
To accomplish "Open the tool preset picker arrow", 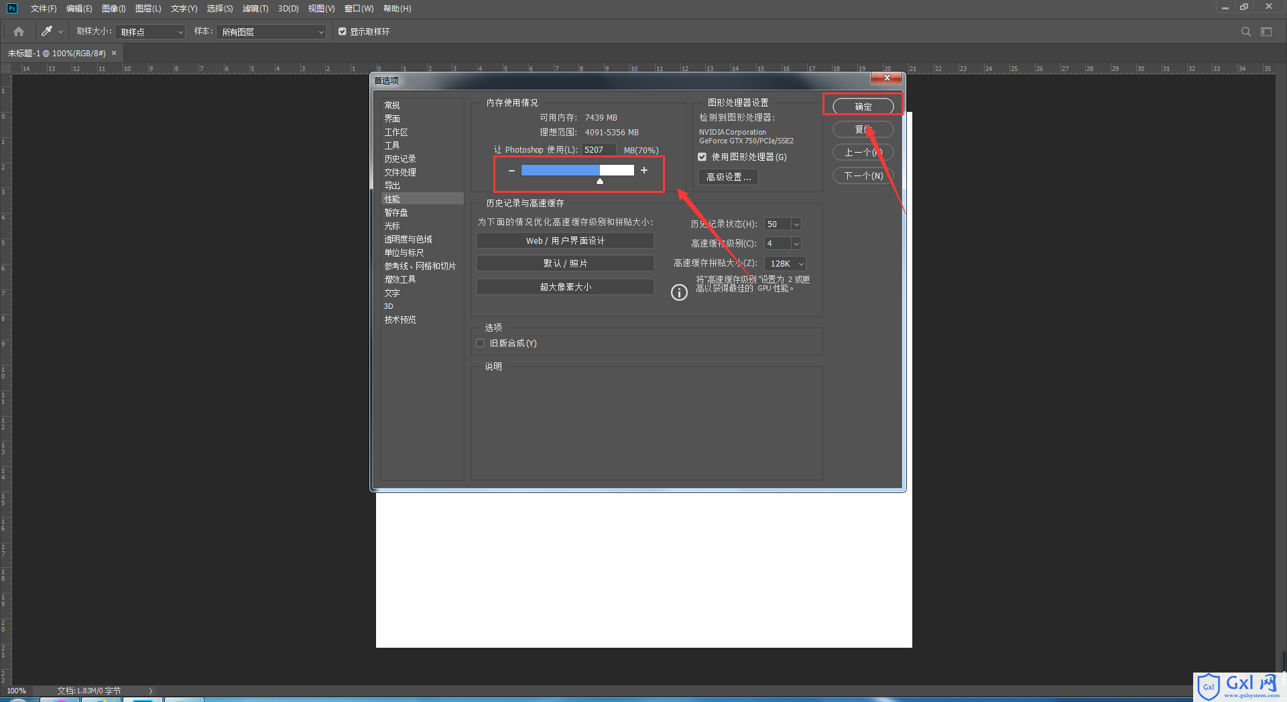I will coord(60,31).
